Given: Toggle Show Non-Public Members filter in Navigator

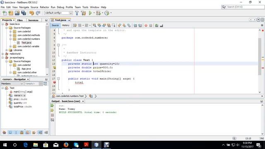Looking at the screenshot, I should (22, 132).
